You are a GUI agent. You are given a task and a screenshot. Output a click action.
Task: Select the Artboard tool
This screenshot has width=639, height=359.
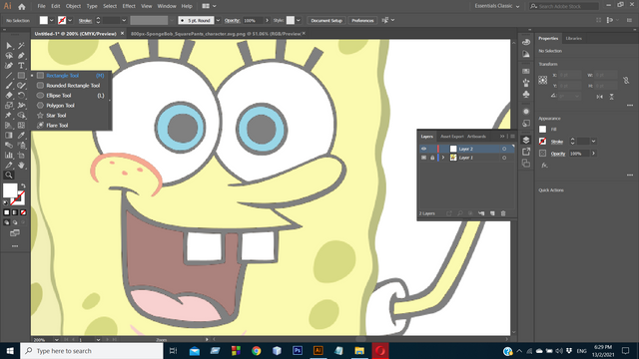click(21, 156)
